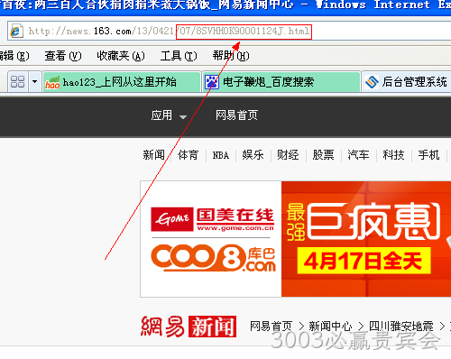Open the 新闻 channel link
The image size is (451, 359).
[153, 155]
